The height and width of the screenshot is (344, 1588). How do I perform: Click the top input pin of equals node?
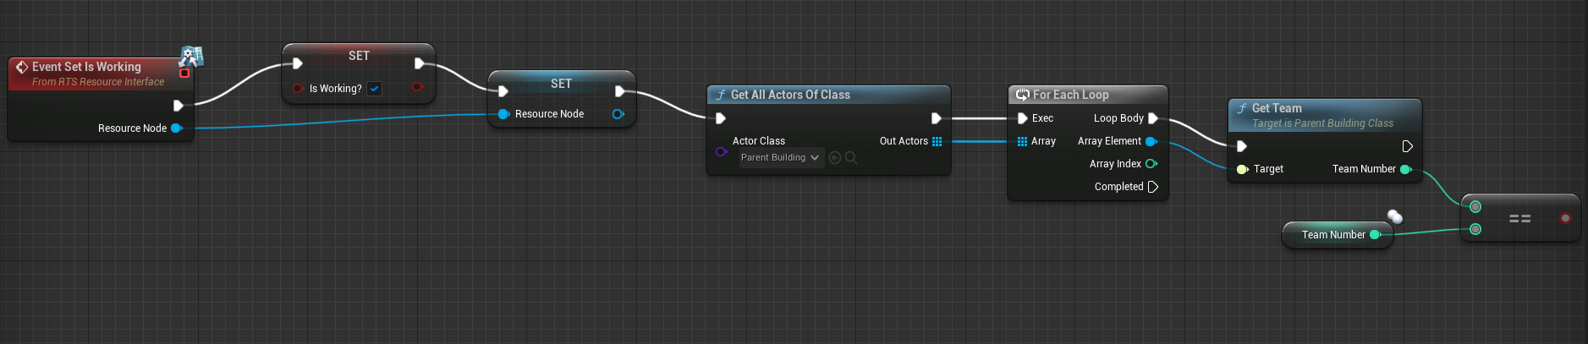tap(1475, 206)
